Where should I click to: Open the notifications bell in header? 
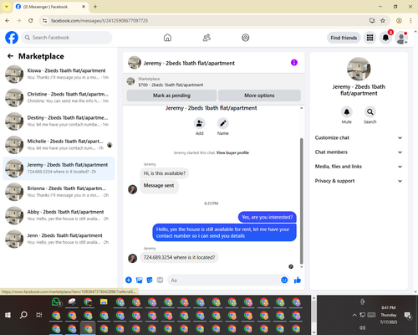pyautogui.click(x=385, y=38)
